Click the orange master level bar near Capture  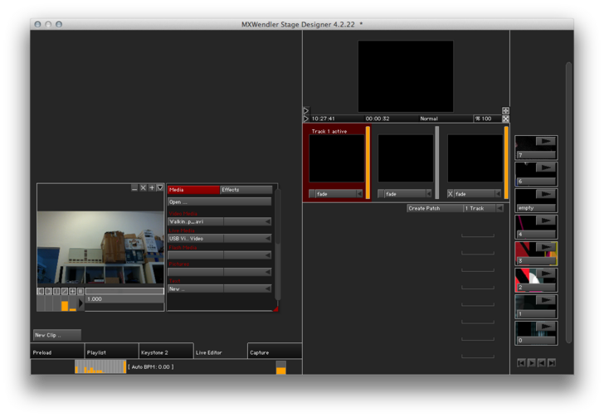(281, 368)
